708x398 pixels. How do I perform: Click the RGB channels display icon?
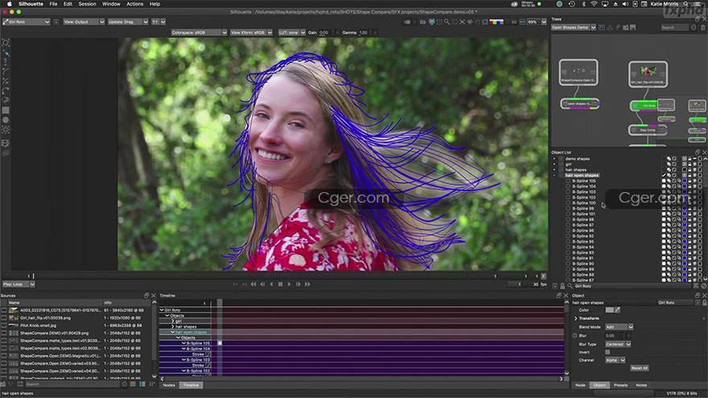[496, 22]
